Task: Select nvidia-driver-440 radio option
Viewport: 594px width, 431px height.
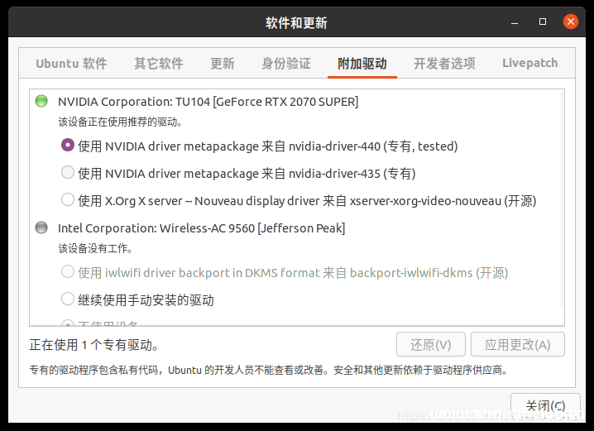Action: tap(68, 145)
